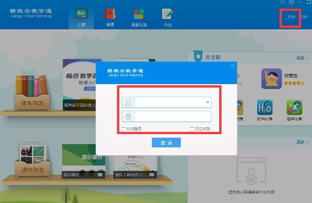Click the 登录 link in top bar
The height and width of the screenshot is (203, 312).
click(x=291, y=17)
